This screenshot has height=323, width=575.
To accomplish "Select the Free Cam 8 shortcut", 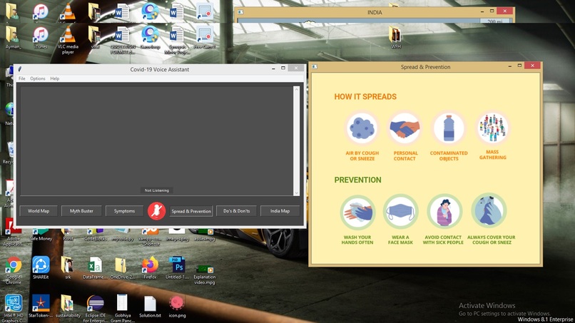I will pos(205,38).
